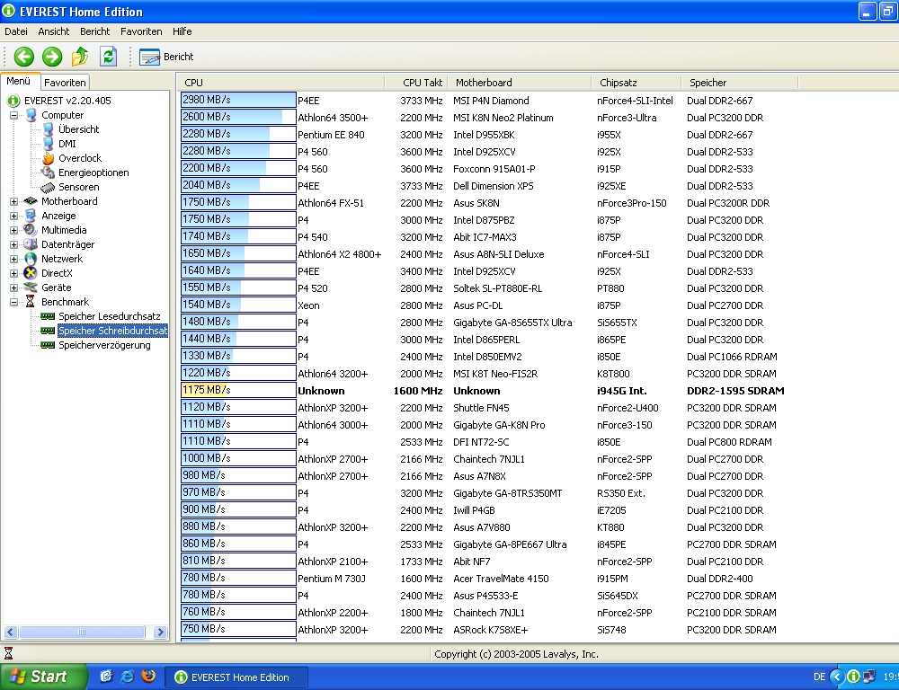899x690 pixels.
Task: Sort by the Chipsatz column header
Action: click(x=636, y=83)
